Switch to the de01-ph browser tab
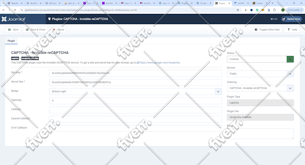305x165 pixels. click(72, 3)
